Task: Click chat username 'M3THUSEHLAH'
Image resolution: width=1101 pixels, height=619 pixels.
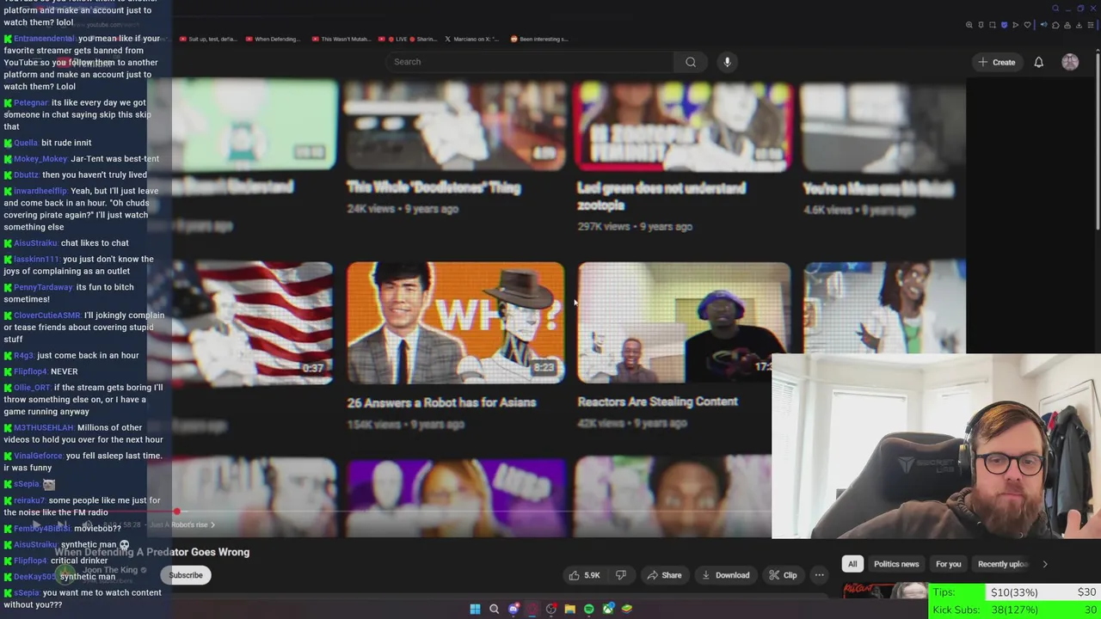Action: point(44,428)
